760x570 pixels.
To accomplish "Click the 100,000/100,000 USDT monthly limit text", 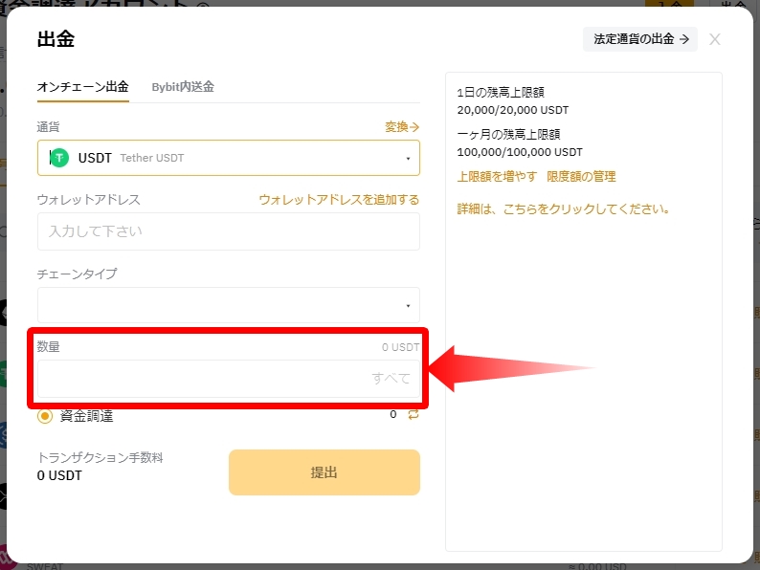I will tap(520, 152).
